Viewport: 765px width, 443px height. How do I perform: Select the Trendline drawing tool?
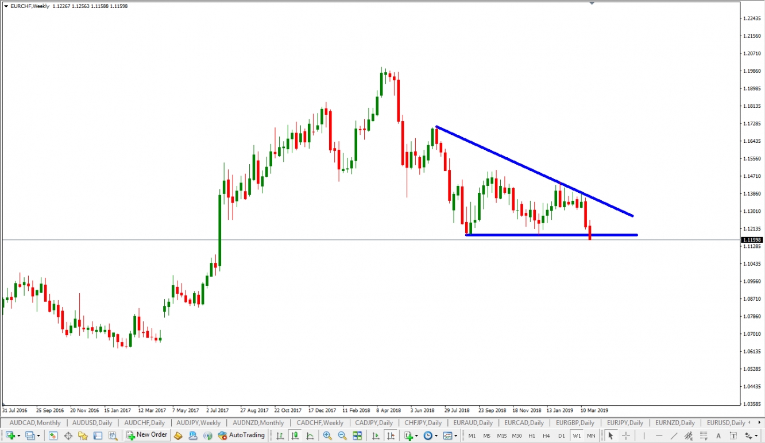674,436
